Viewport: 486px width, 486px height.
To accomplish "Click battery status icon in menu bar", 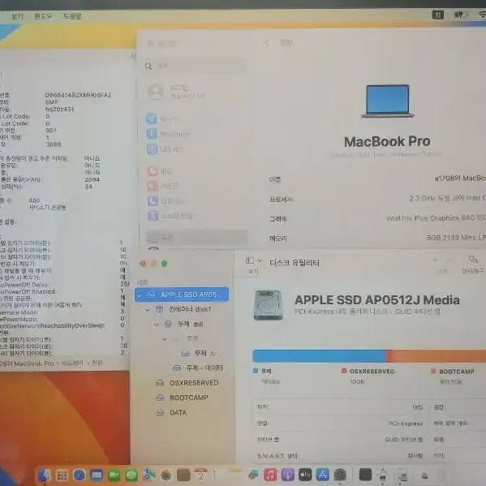I will (x=461, y=15).
